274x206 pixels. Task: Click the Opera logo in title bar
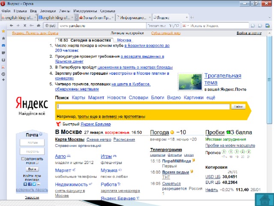(3, 3)
